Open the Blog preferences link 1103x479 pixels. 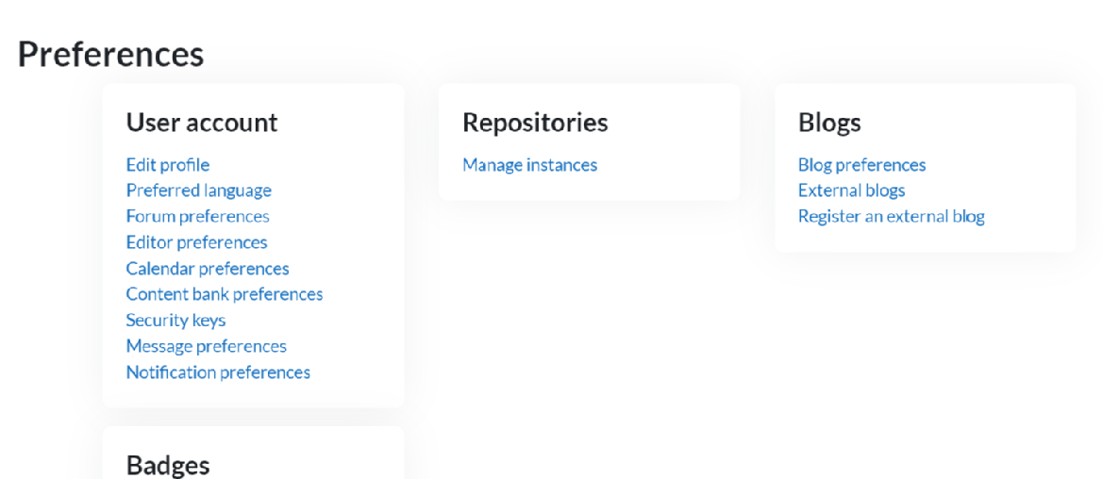coord(861,165)
